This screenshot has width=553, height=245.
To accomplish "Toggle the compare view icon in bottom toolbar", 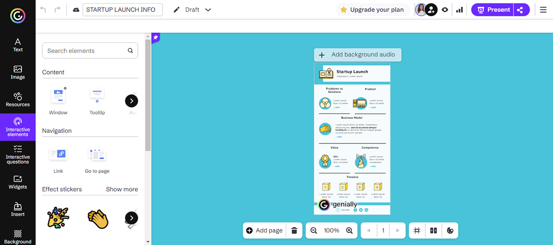I will point(433,230).
